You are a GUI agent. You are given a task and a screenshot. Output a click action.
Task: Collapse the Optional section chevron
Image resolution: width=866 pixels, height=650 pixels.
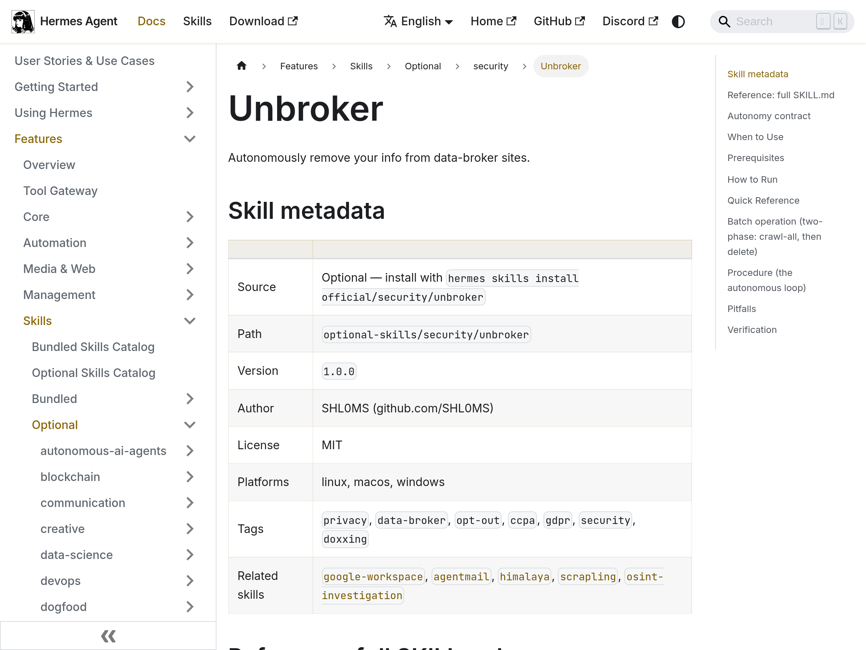coord(190,425)
